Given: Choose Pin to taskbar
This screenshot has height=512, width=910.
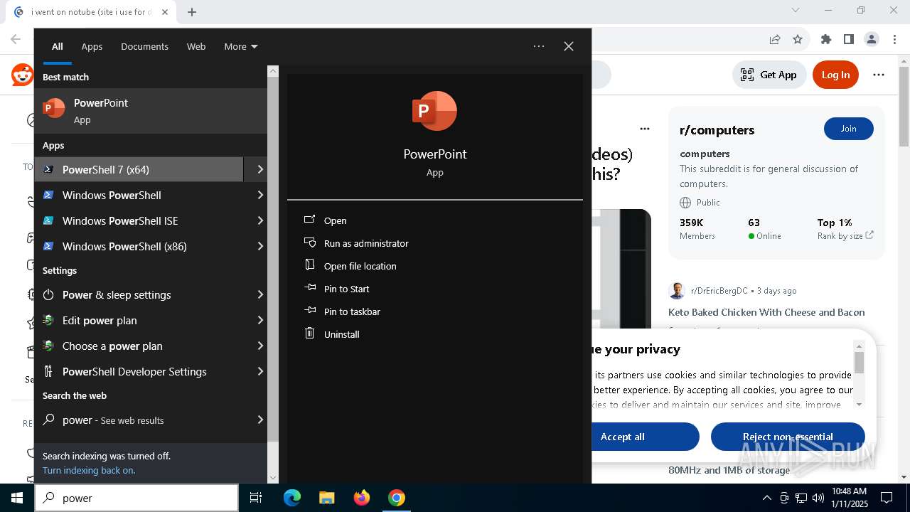Looking at the screenshot, I should [x=352, y=311].
